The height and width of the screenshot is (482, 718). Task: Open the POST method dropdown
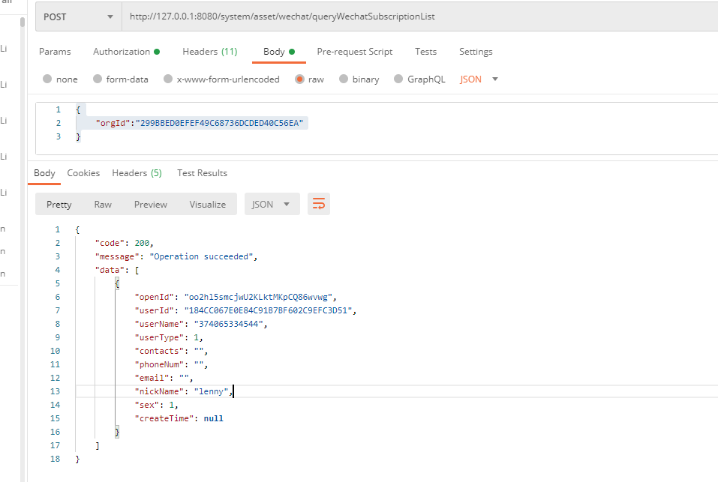[x=78, y=16]
